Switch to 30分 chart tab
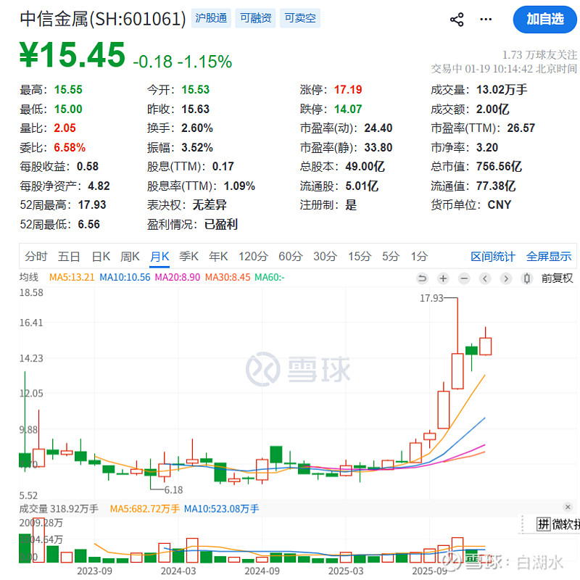 click(x=325, y=256)
